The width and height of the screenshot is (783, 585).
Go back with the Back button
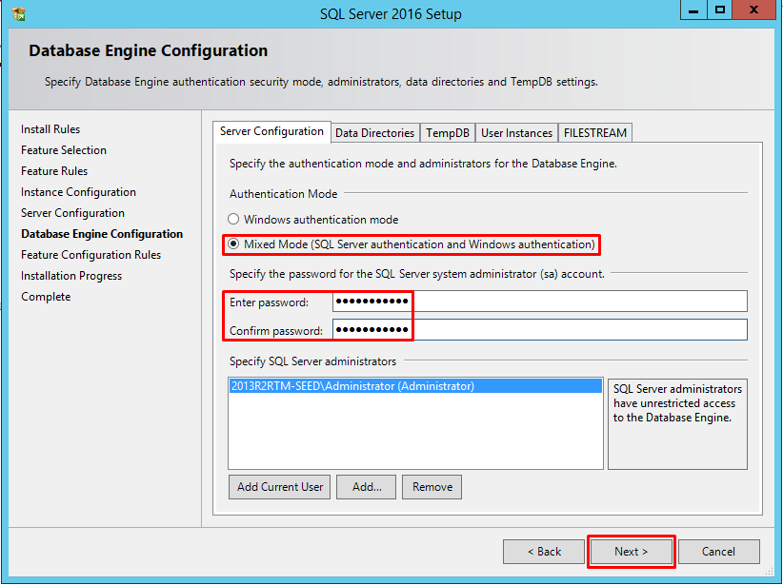coord(545,552)
